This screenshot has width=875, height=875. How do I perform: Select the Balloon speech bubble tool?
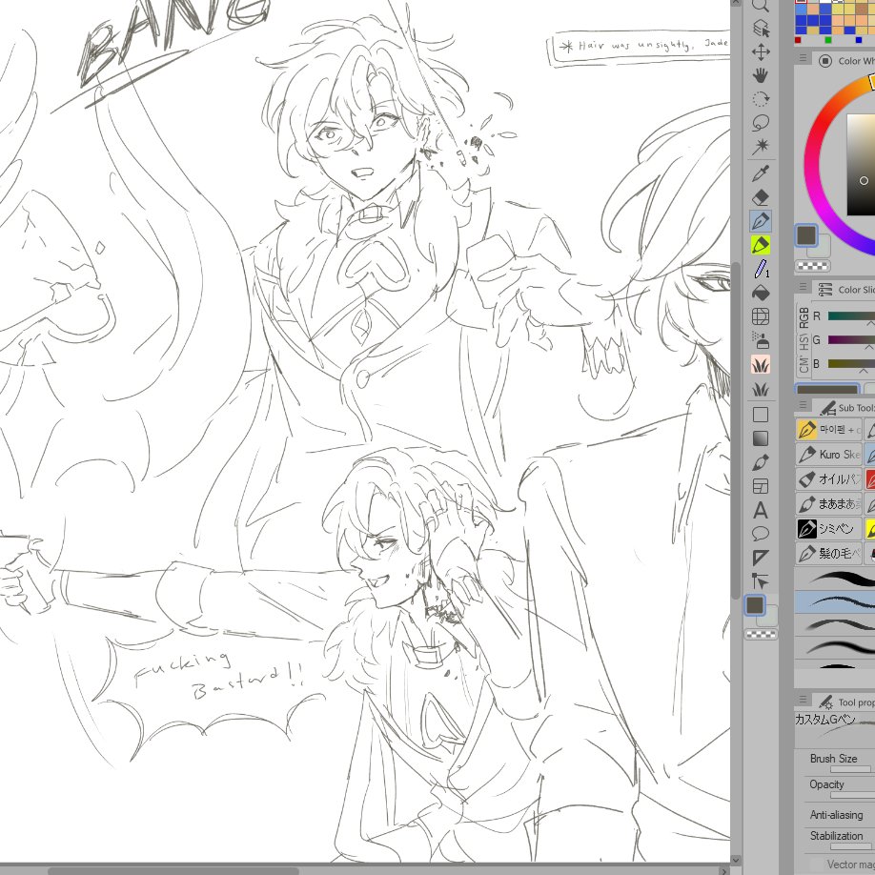761,534
